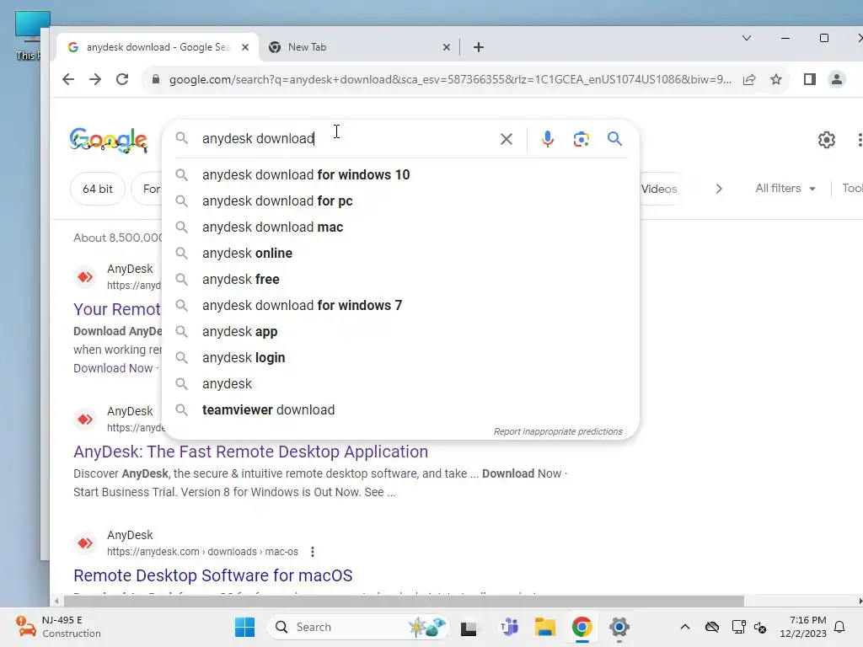The image size is (863, 647).
Task: Search by image with Google Lens
Action: pos(582,139)
